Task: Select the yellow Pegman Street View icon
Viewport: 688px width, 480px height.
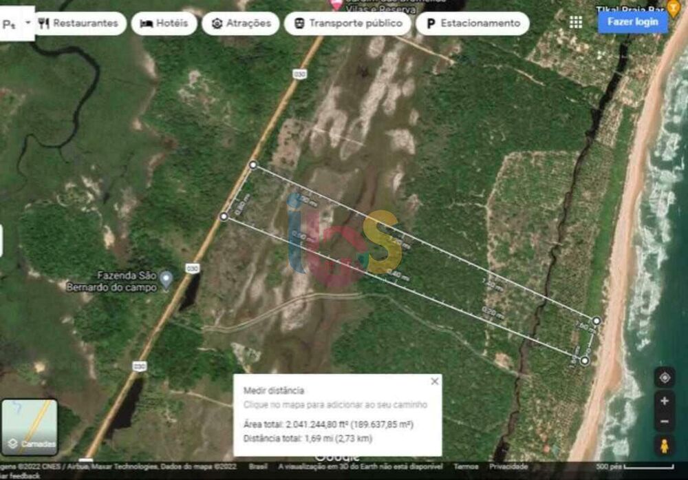Action: (664, 446)
